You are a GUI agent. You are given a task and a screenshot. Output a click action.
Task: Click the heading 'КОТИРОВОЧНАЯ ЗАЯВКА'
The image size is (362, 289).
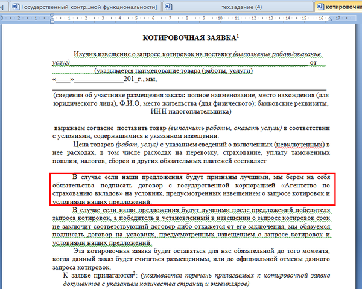coord(190,38)
